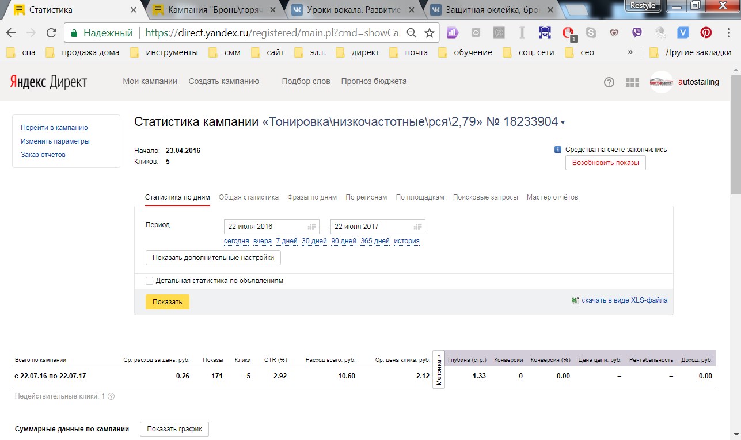
Task: Open the blue V extension icon
Action: point(683,33)
